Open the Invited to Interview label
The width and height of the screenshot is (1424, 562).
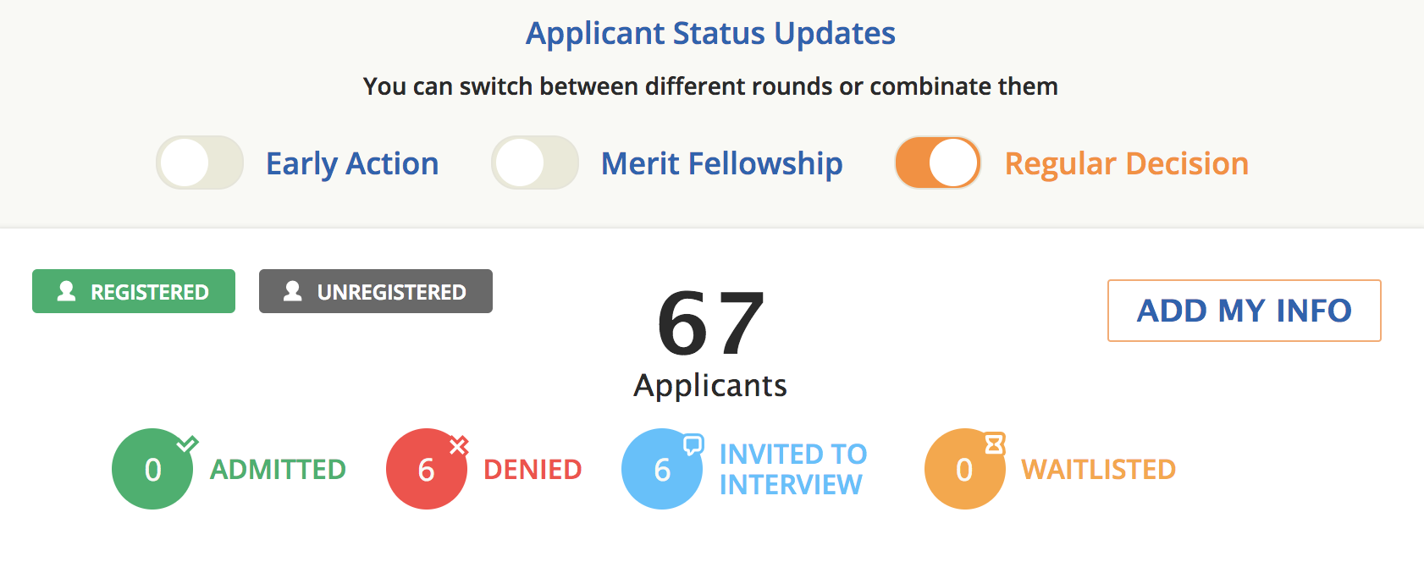click(x=792, y=469)
